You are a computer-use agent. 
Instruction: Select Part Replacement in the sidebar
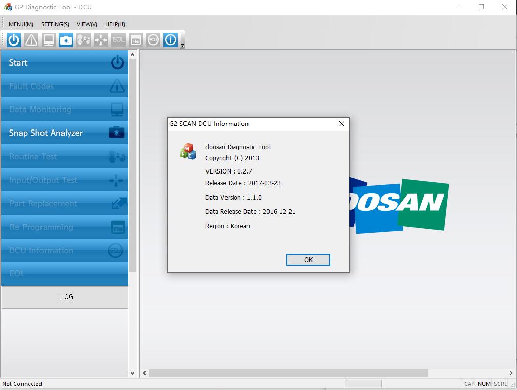pos(64,203)
